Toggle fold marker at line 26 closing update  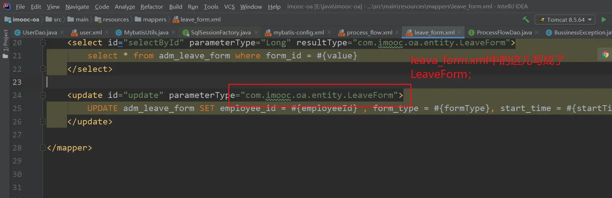pos(43,121)
